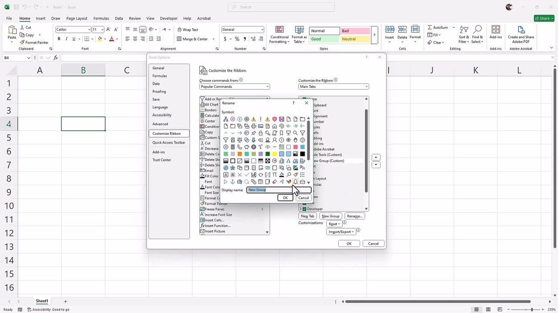This screenshot has width=558, height=313.
Task: Open the Merge & Center dropdown arrow
Action: pos(213,39)
